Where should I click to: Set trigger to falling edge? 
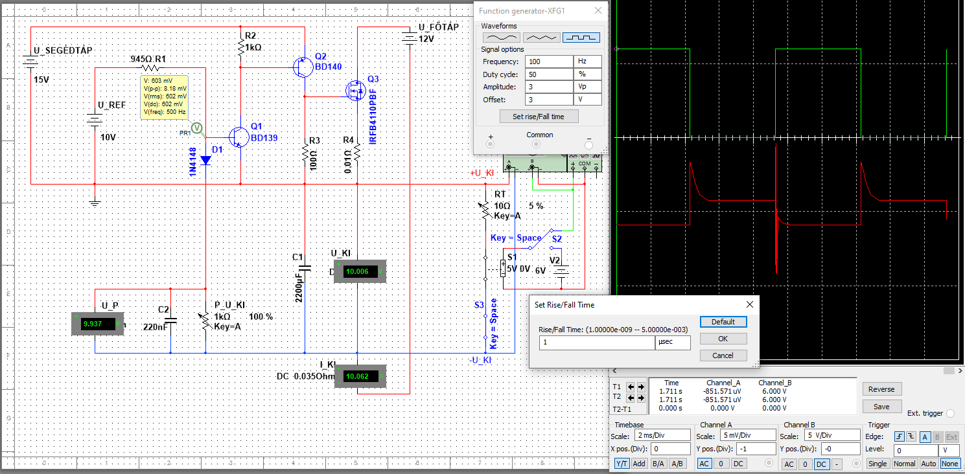(911, 437)
